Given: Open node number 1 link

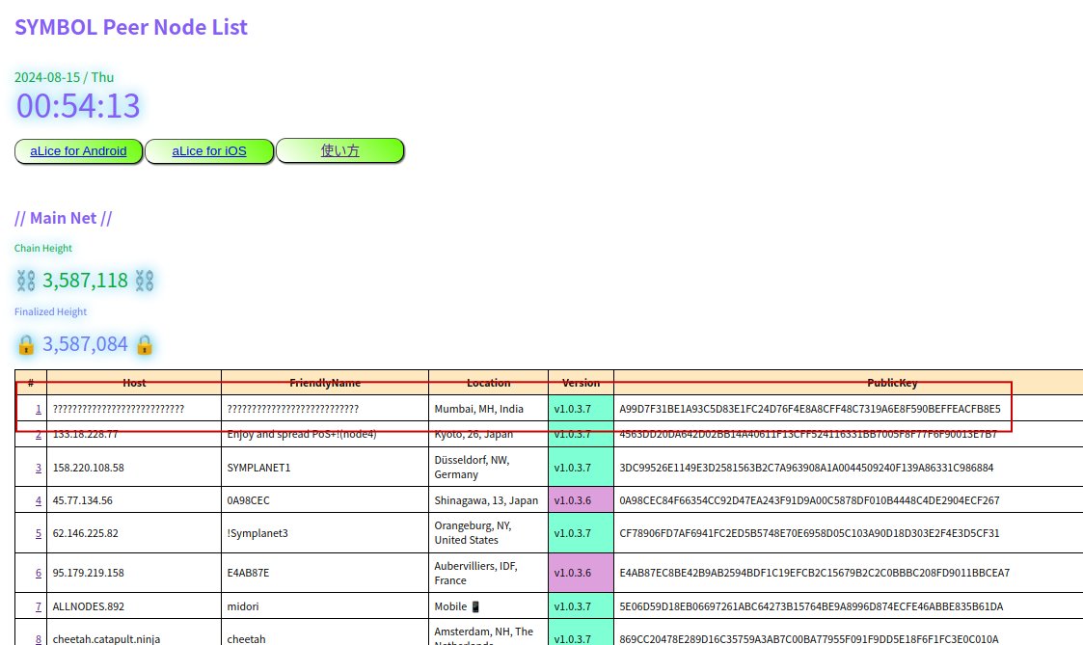Looking at the screenshot, I should pyautogui.click(x=38, y=409).
